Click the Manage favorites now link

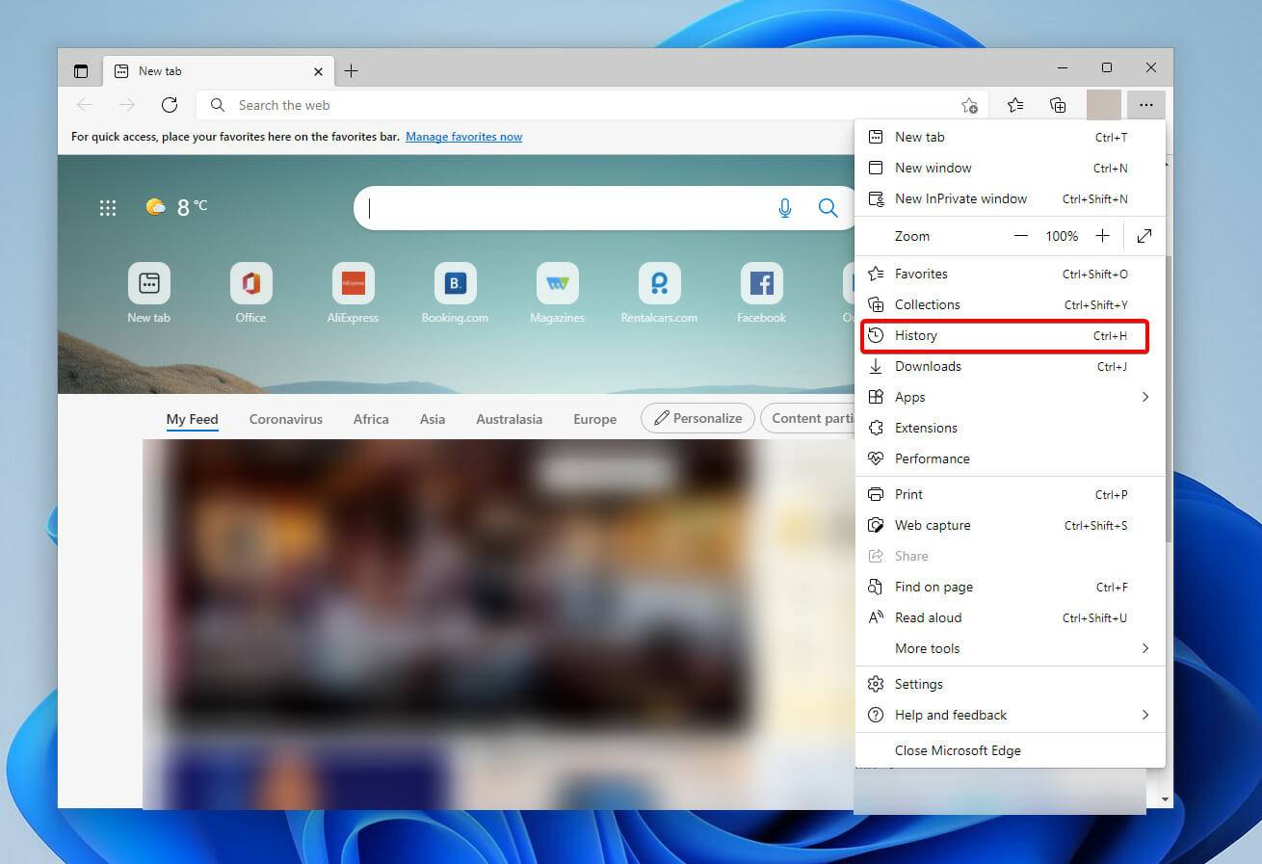click(x=463, y=137)
